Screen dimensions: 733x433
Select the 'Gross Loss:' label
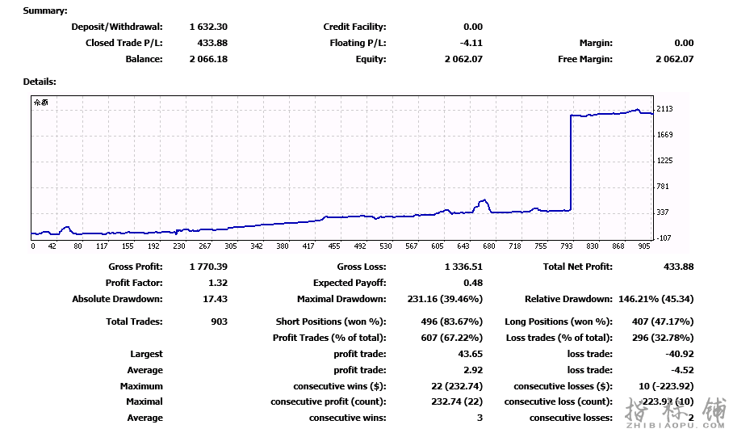(x=362, y=267)
